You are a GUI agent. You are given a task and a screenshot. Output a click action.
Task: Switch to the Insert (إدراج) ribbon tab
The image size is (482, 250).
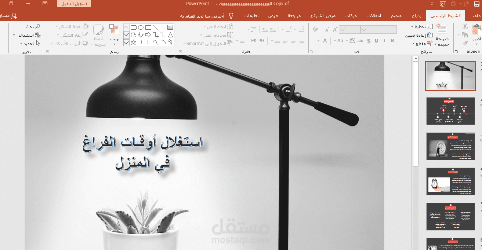416,16
